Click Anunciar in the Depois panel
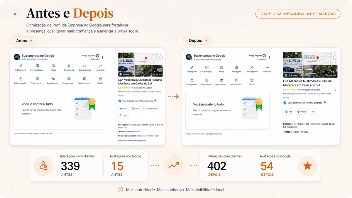This screenshot has width=352, height=198. [267, 69]
